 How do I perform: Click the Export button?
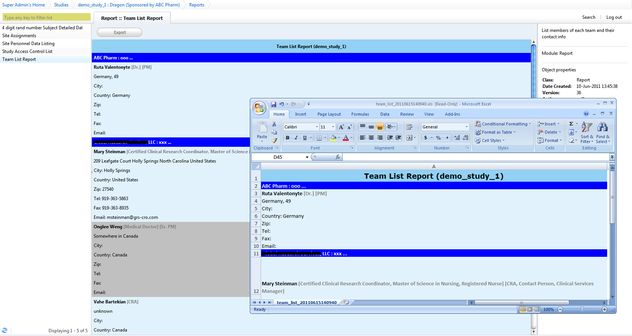pos(120,32)
